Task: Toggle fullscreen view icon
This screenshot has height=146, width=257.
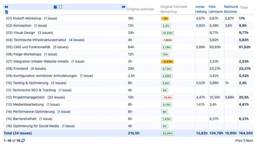Action: click(60, 7)
